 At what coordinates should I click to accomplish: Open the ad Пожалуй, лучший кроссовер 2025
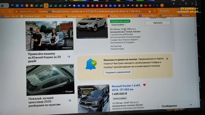click(x=45, y=102)
